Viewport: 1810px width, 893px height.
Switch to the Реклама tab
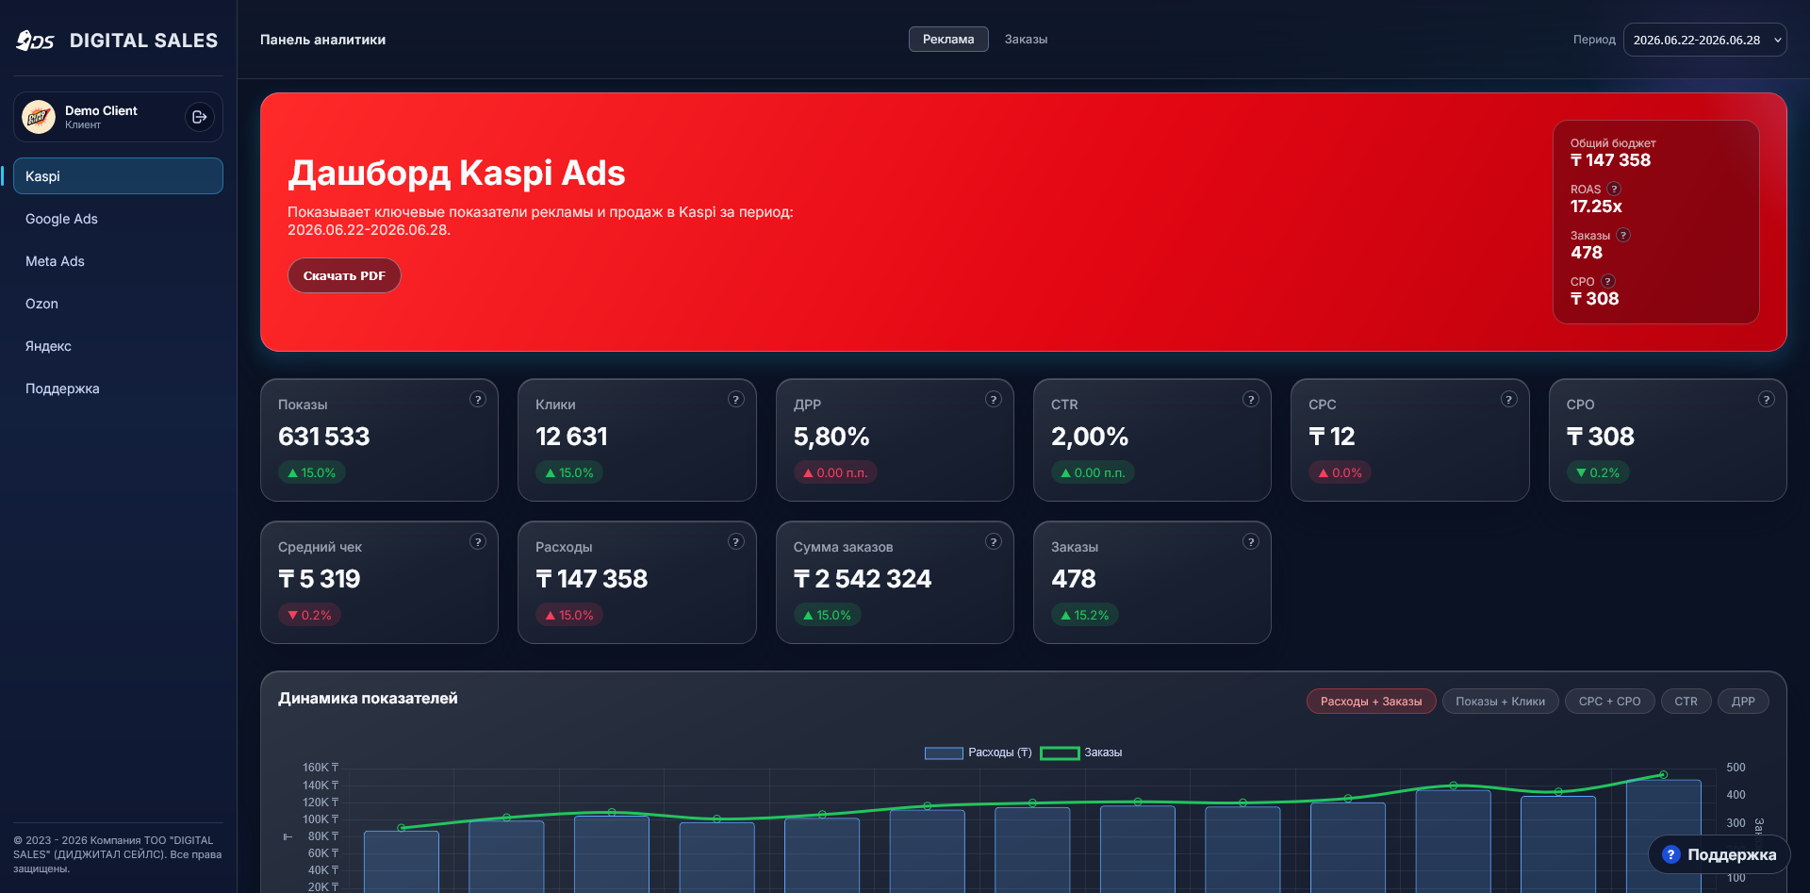(948, 39)
